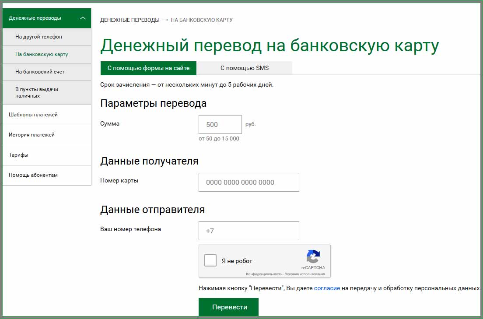This screenshot has width=483, height=319.
Task: Select На другой телефон in sidebar
Action: tap(47, 37)
